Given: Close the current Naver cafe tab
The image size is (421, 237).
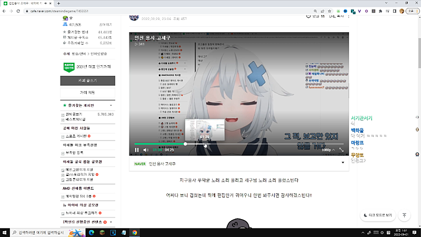Looking at the screenshot, I should click(x=50, y=3).
